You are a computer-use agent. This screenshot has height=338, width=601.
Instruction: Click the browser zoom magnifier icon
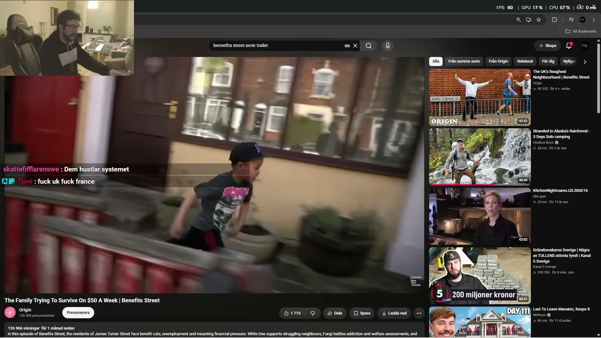tap(518, 20)
